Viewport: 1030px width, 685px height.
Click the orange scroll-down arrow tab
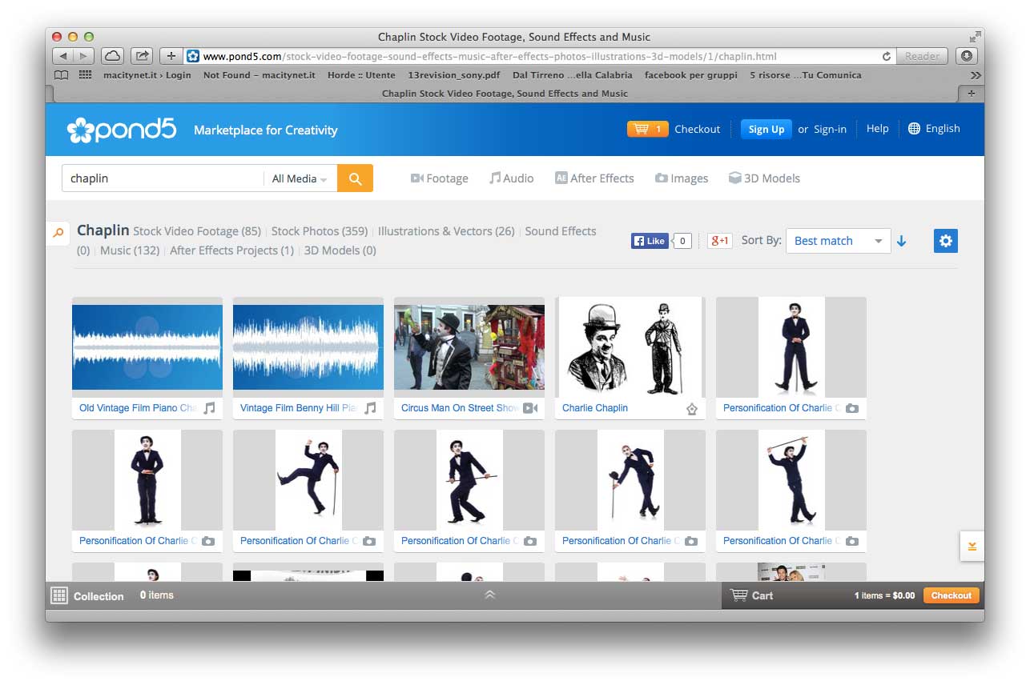(x=972, y=547)
